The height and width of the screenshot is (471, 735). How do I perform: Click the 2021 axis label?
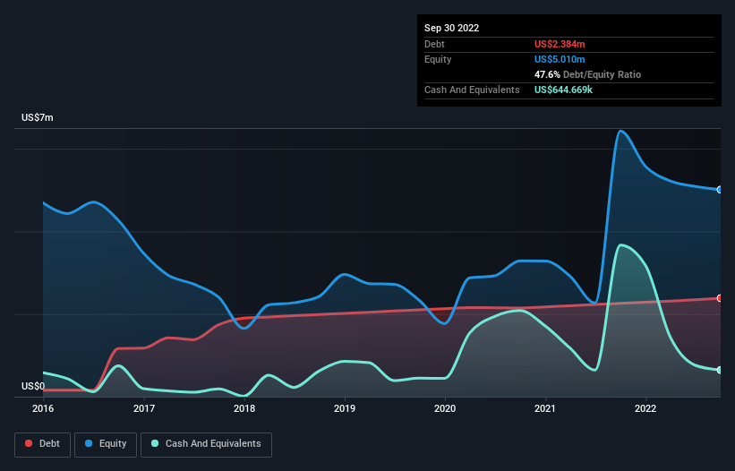[x=545, y=408]
